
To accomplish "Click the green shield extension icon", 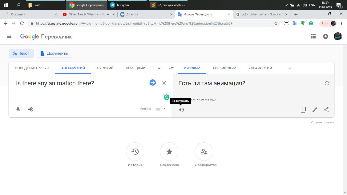I will [x=303, y=23].
